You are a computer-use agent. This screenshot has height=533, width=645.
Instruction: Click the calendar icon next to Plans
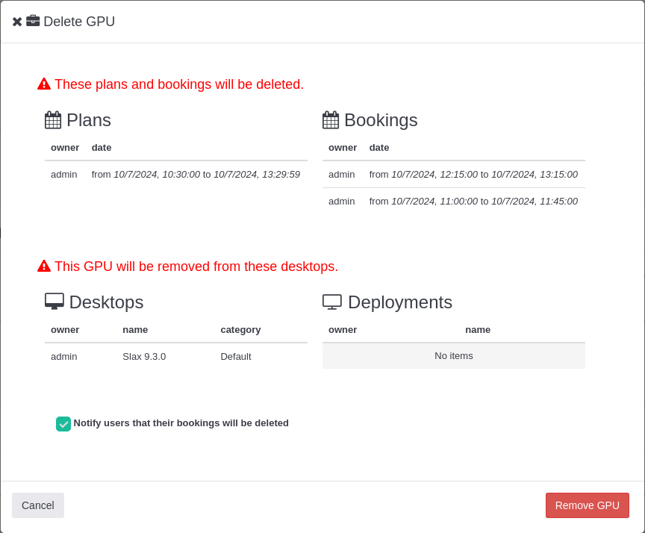click(x=53, y=120)
